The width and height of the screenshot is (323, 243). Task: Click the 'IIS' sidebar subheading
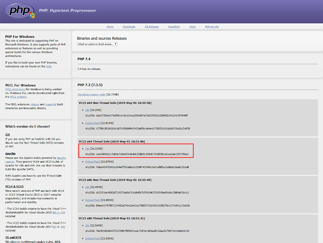(7, 135)
